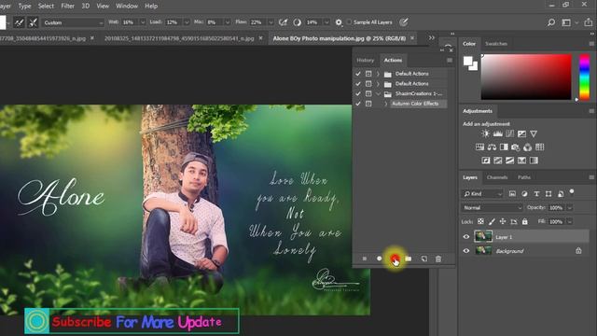Viewport: 597px width, 336px height.
Task: Filter layers by shape layers icon
Action: click(x=548, y=194)
